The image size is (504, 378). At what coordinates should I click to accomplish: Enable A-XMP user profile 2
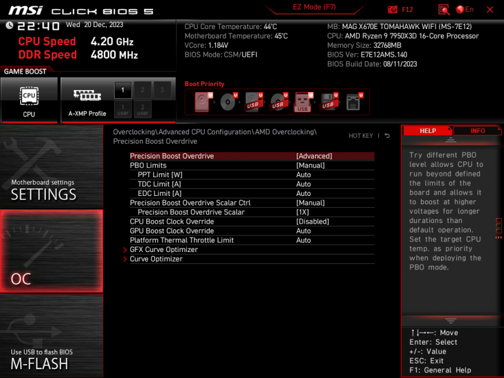pos(142,109)
